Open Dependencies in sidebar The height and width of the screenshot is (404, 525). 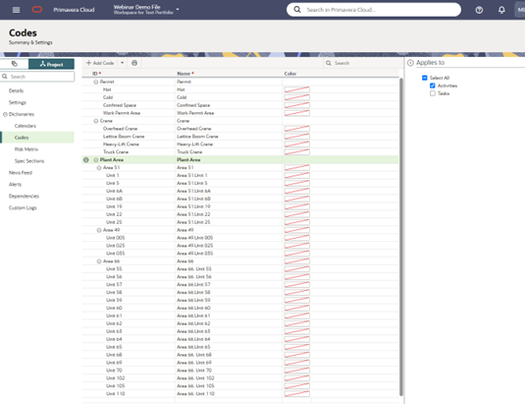pos(24,197)
